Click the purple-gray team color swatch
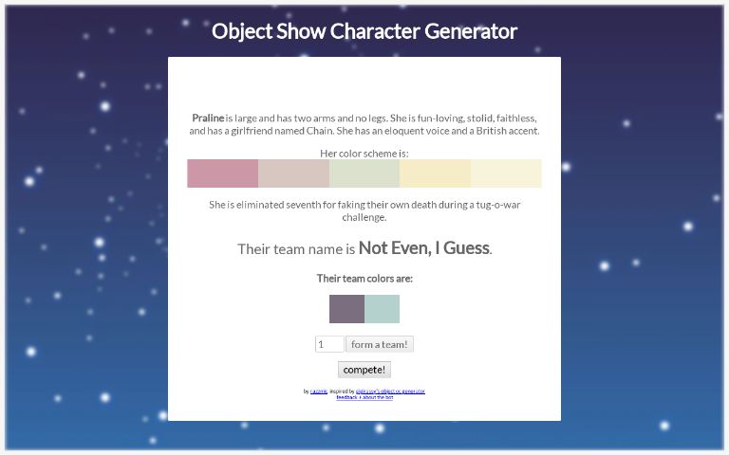This screenshot has height=455, width=729. [346, 309]
